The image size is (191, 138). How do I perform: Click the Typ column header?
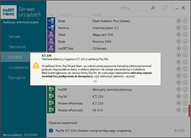tap(51, 15)
